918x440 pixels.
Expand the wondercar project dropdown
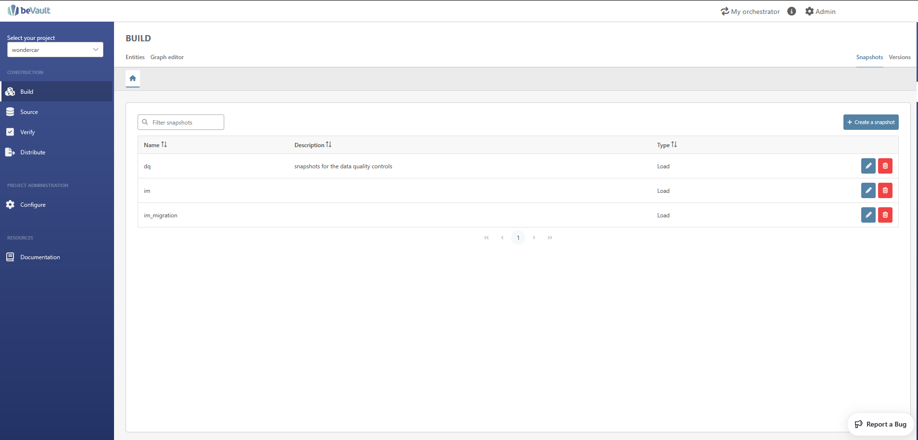(x=55, y=50)
